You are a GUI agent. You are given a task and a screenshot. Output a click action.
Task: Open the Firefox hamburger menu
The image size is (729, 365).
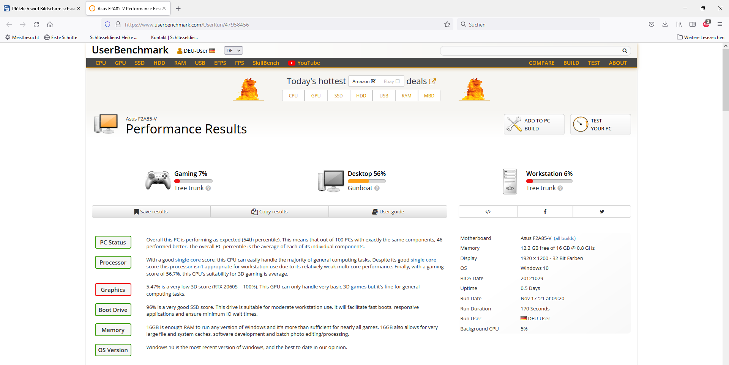(x=720, y=25)
